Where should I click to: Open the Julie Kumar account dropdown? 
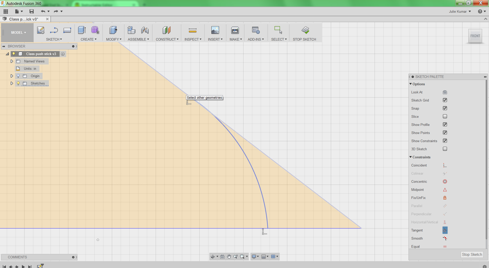pyautogui.click(x=460, y=11)
